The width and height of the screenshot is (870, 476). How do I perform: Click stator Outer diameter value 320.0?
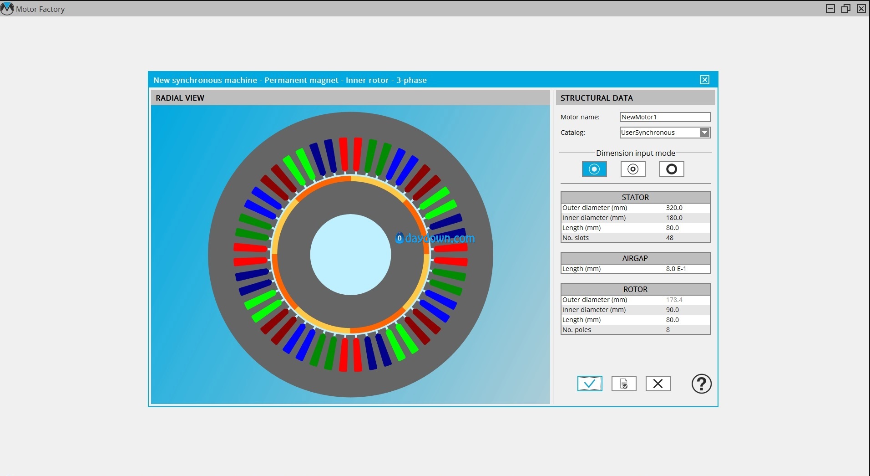[x=687, y=208]
